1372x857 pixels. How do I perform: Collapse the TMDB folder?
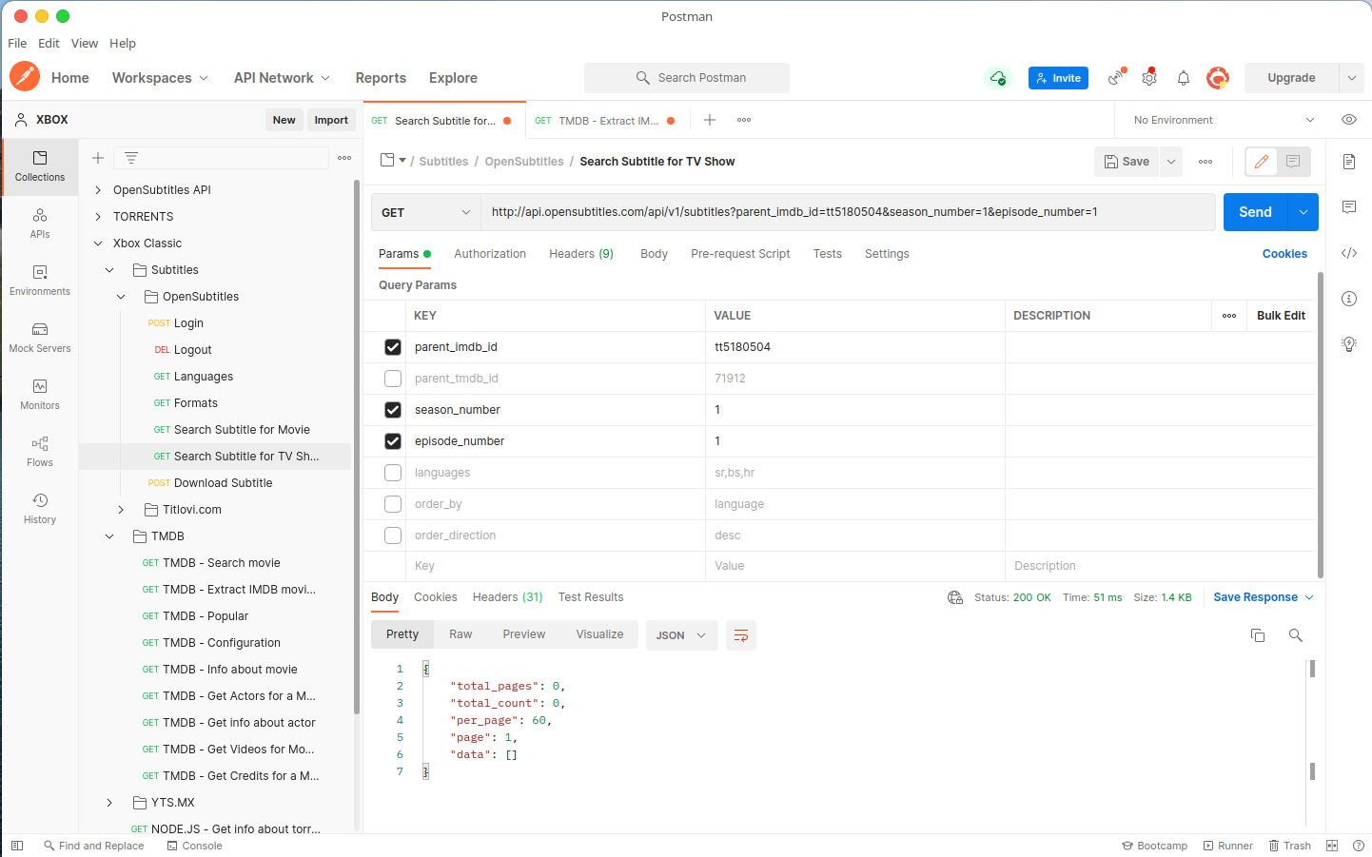point(109,536)
